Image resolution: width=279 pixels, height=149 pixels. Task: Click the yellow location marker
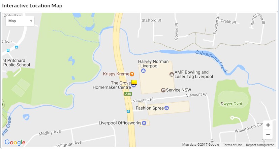click(134, 82)
